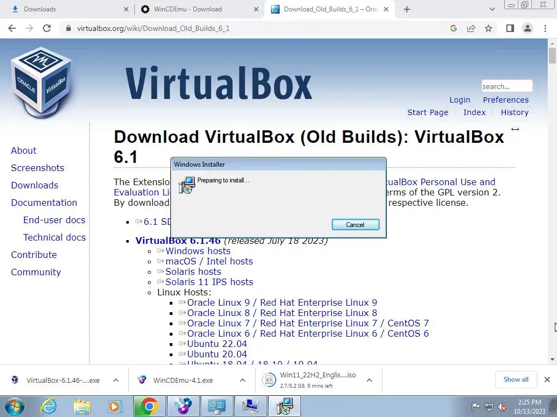Open the Windows Start orb
The image size is (557, 417).
[x=14, y=406]
